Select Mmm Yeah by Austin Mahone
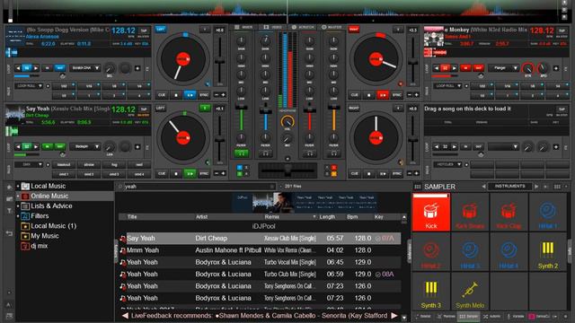 [x=260, y=250]
